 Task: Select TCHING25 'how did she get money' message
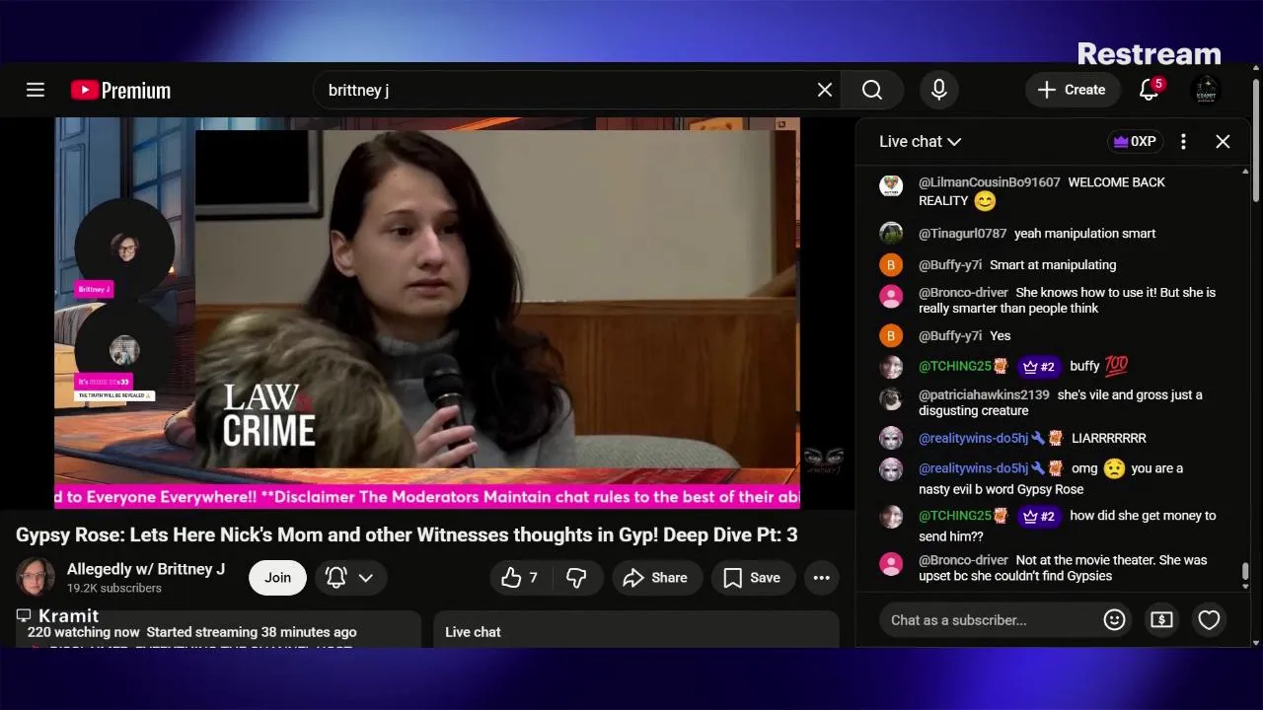1067,526
